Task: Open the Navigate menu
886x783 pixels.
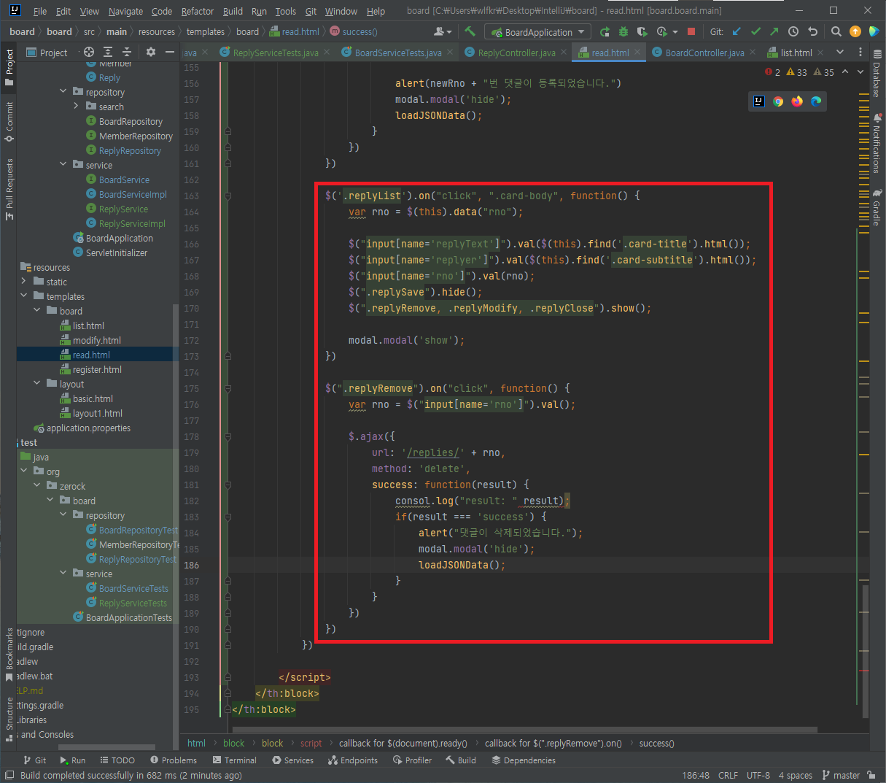Action: click(x=125, y=11)
